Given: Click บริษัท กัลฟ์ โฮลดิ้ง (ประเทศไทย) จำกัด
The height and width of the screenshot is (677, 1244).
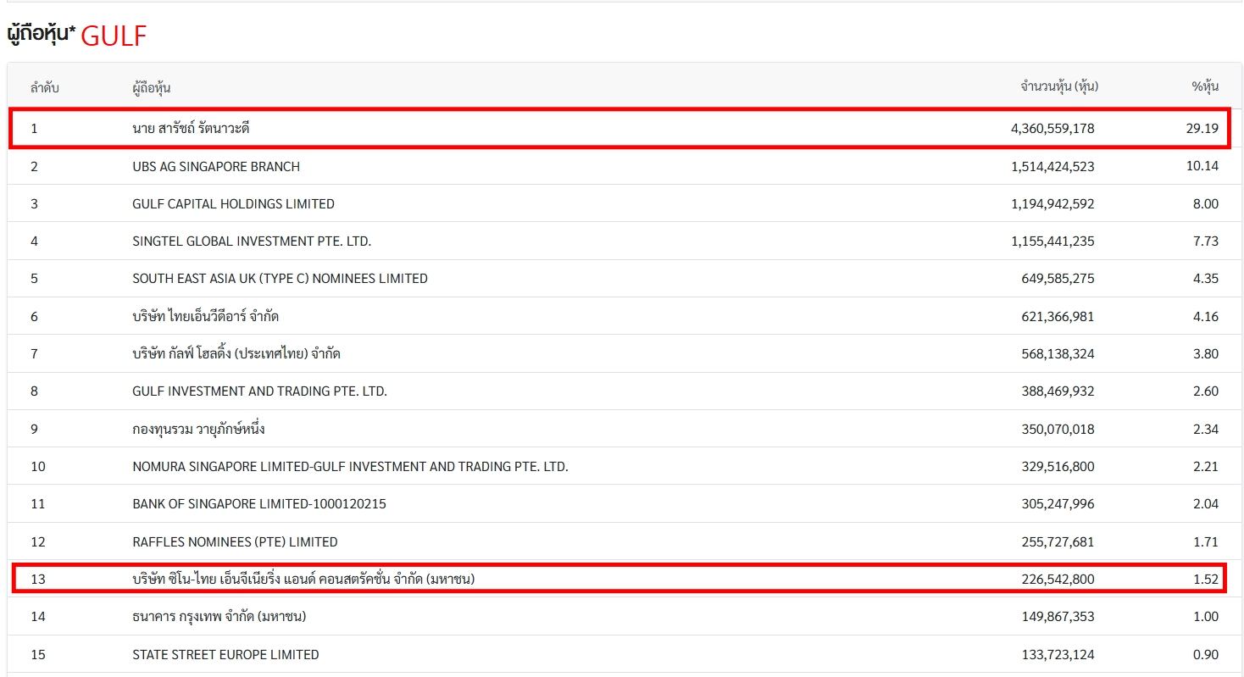Looking at the screenshot, I should point(236,353).
